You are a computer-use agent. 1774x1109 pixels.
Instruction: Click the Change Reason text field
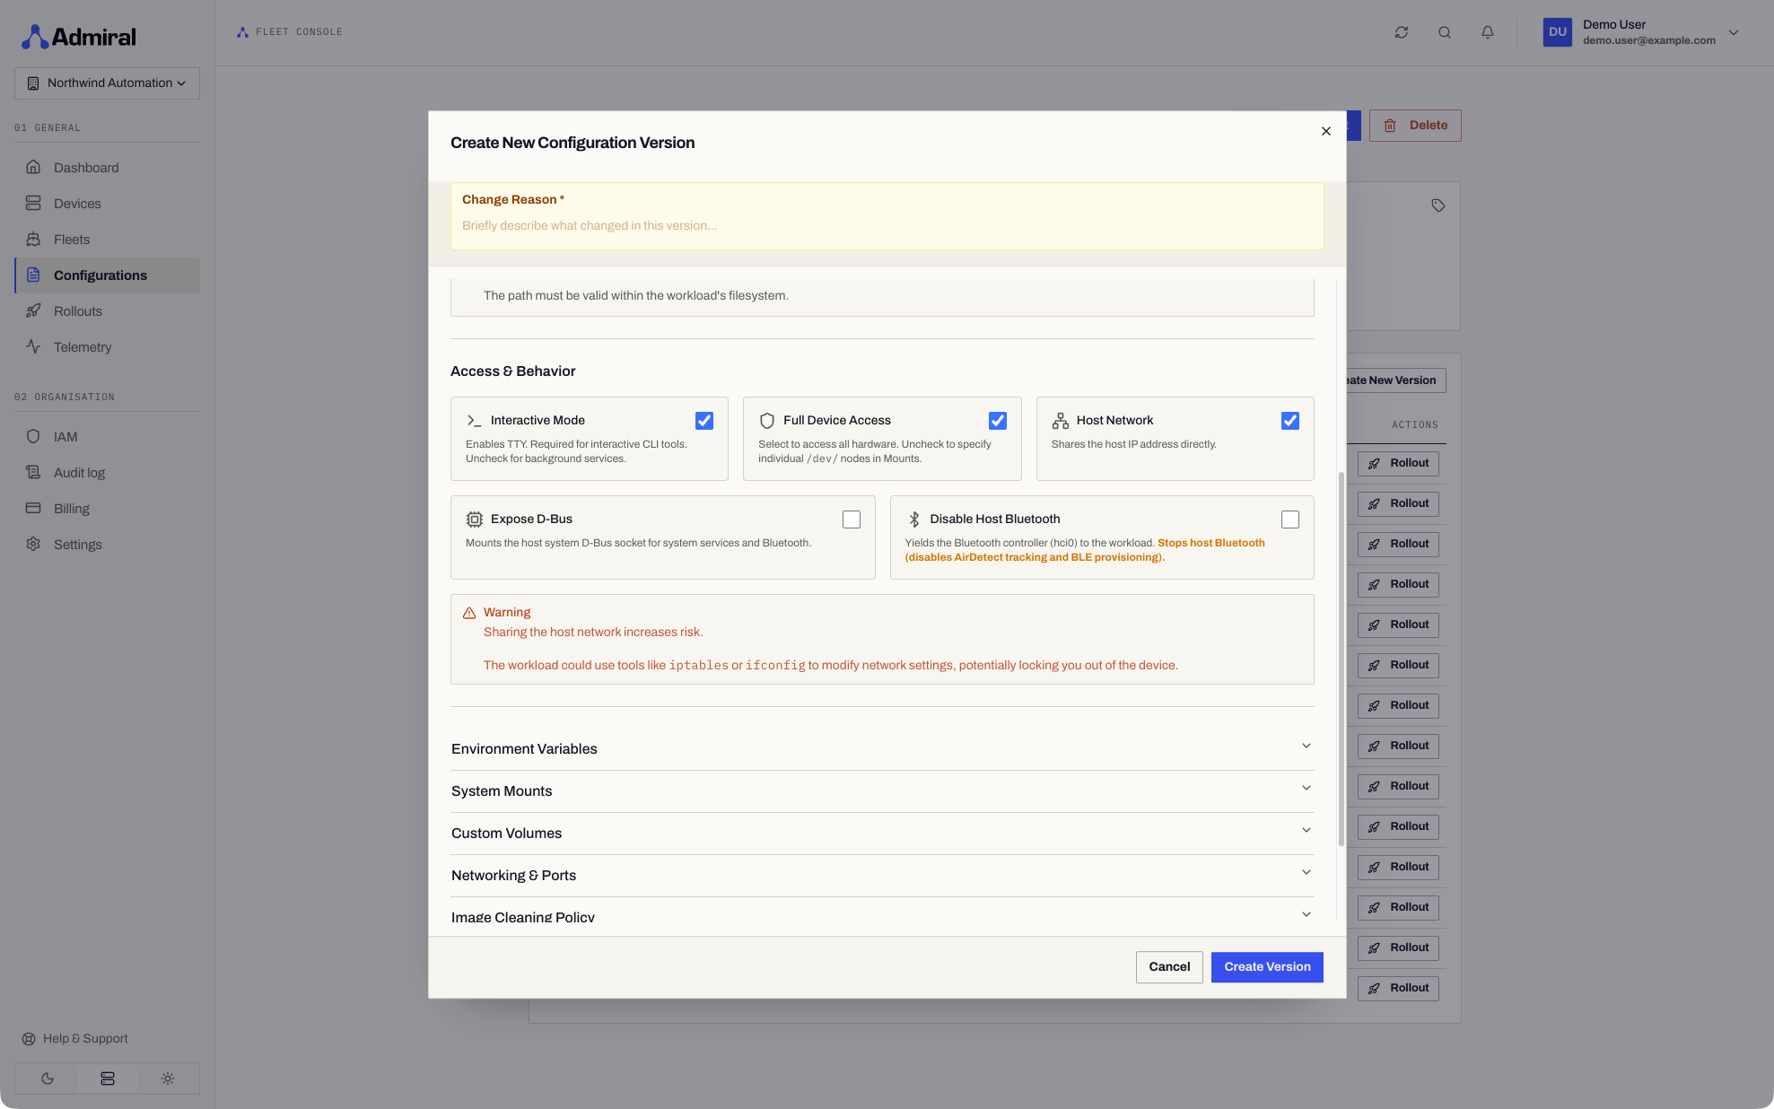pyautogui.click(x=887, y=226)
